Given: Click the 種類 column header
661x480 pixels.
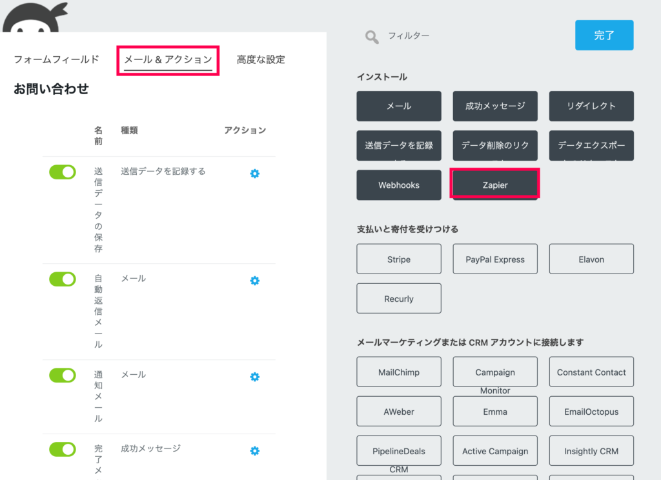Looking at the screenshot, I should pyautogui.click(x=129, y=130).
